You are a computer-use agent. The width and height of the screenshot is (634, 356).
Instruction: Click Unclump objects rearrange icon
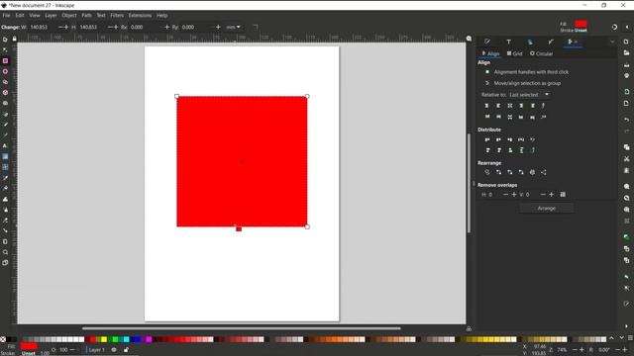pyautogui.click(x=544, y=172)
